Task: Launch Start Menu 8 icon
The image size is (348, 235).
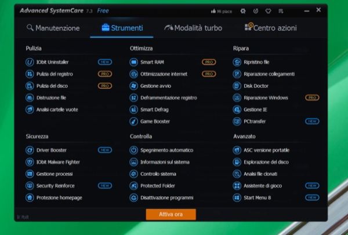Action: tap(237, 197)
